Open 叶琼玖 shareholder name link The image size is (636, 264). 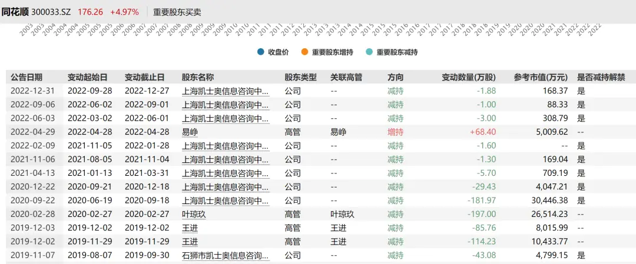coord(194,214)
